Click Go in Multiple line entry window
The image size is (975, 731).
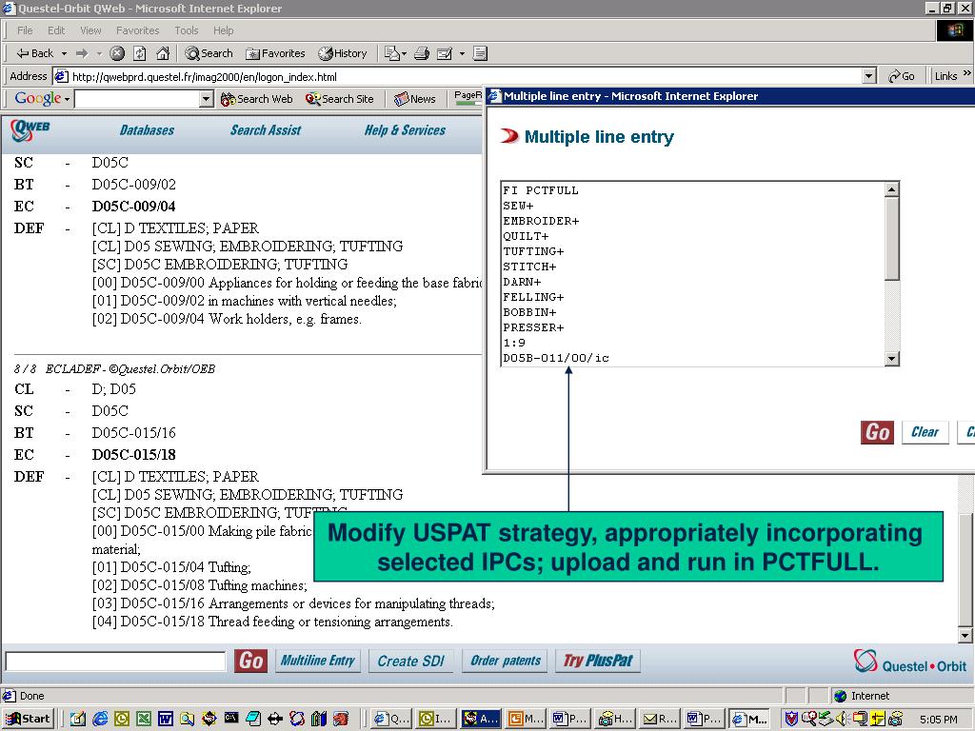coord(877,432)
